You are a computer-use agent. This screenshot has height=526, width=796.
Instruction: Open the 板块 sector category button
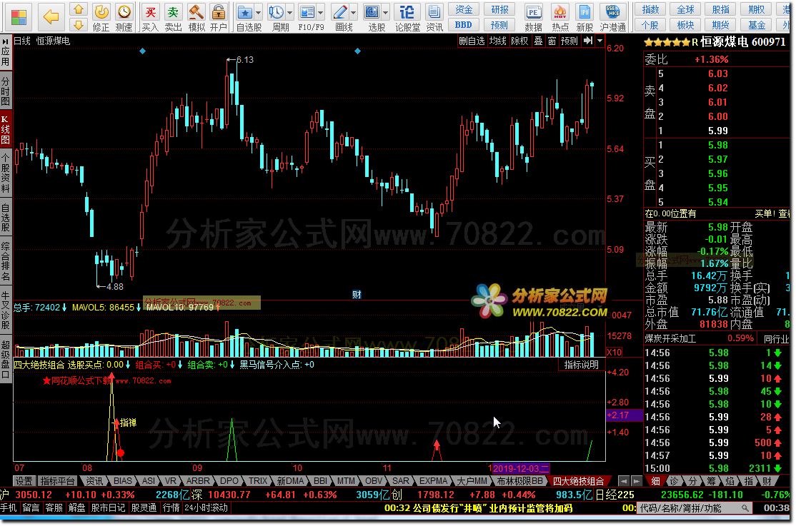pyautogui.click(x=685, y=25)
